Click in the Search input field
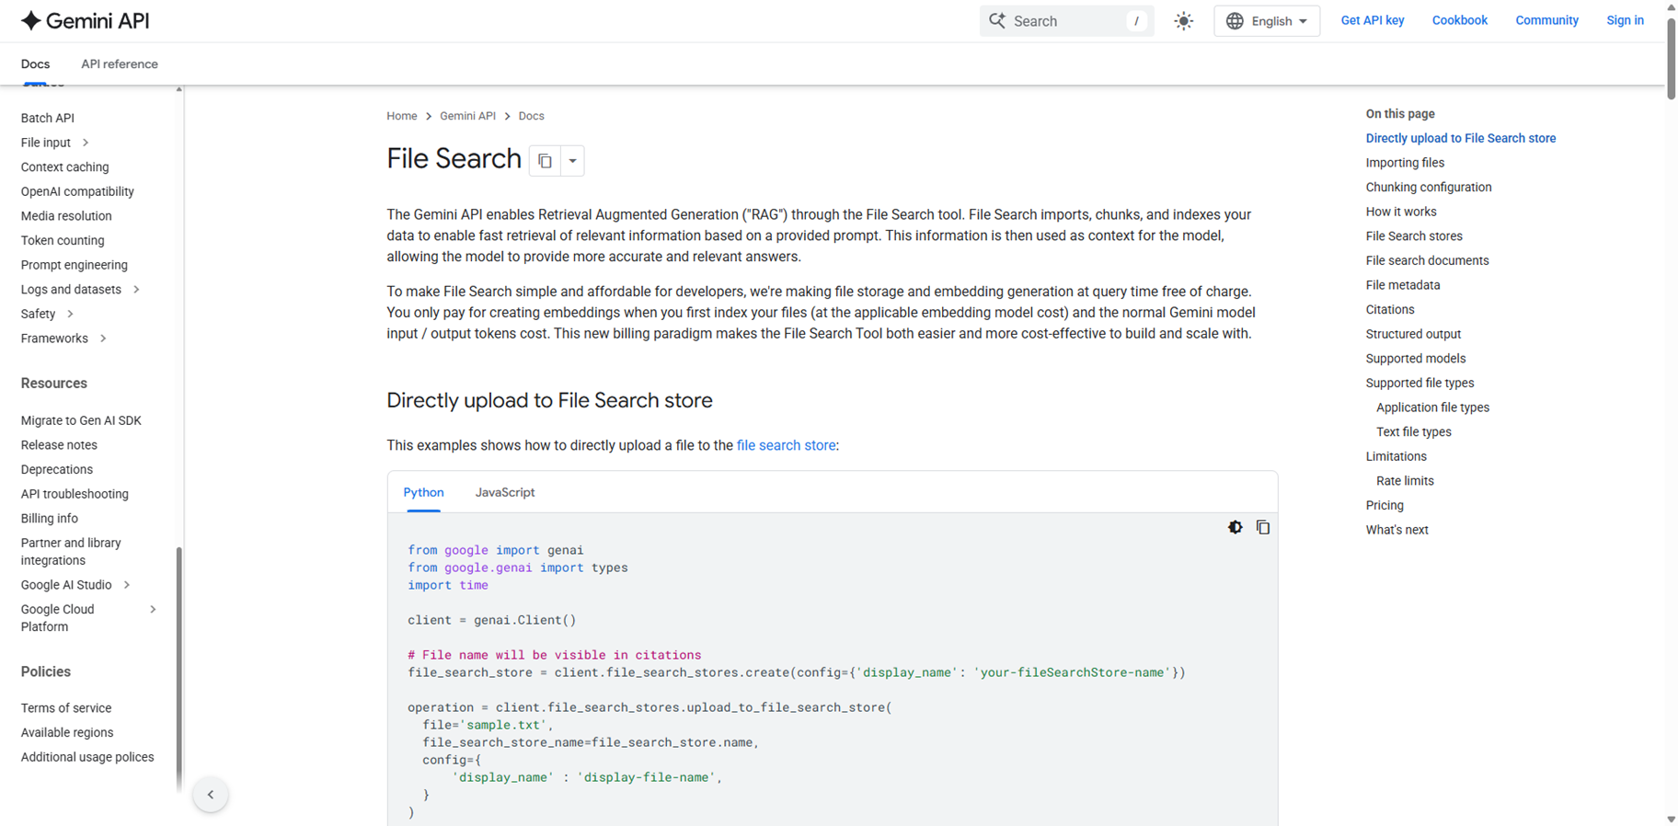 1067,21
